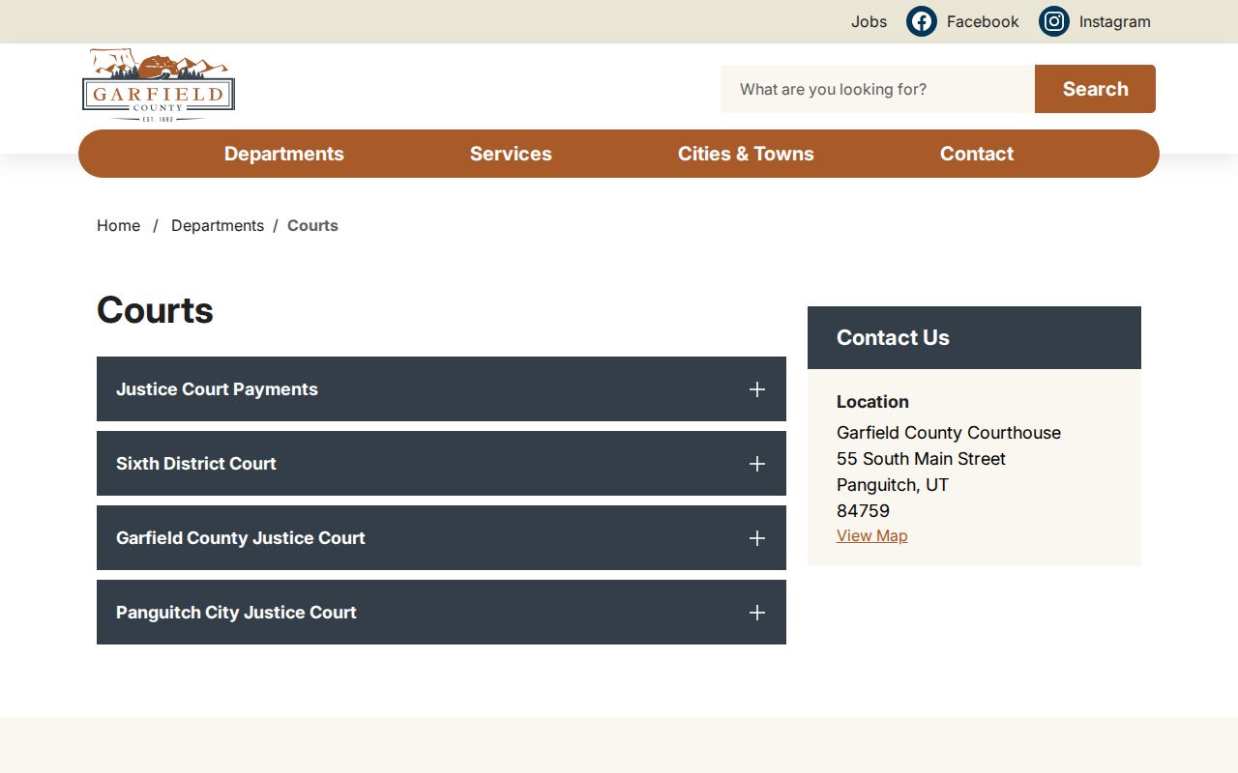The width and height of the screenshot is (1238, 773).
Task: Select 'Garfield County Courthouse' text
Action: 949,433
